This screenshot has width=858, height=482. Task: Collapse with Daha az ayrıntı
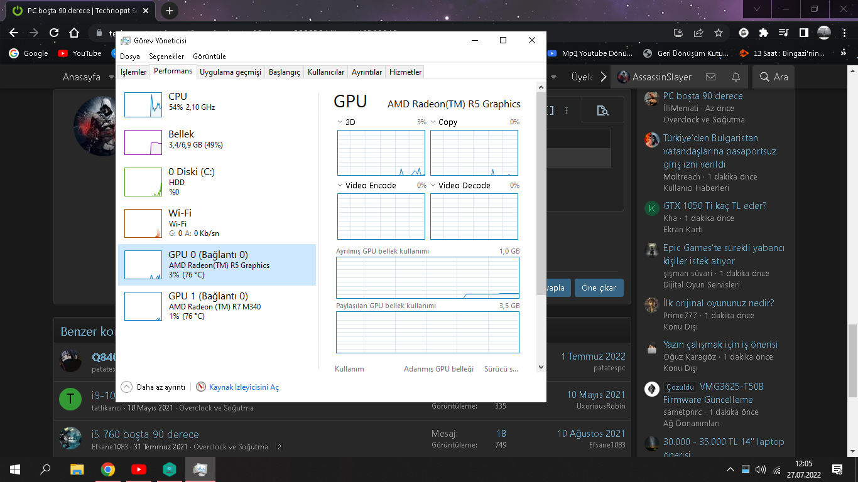click(x=153, y=387)
